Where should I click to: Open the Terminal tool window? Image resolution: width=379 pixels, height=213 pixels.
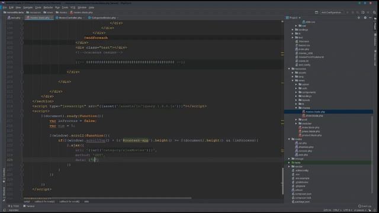coord(29,206)
